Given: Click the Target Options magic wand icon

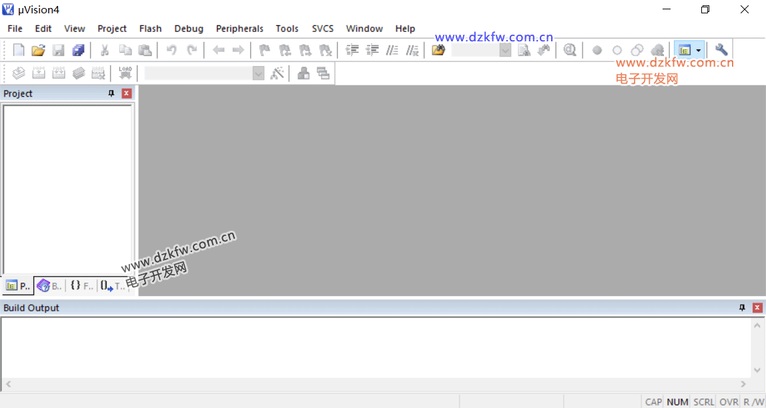Looking at the screenshot, I should [277, 73].
